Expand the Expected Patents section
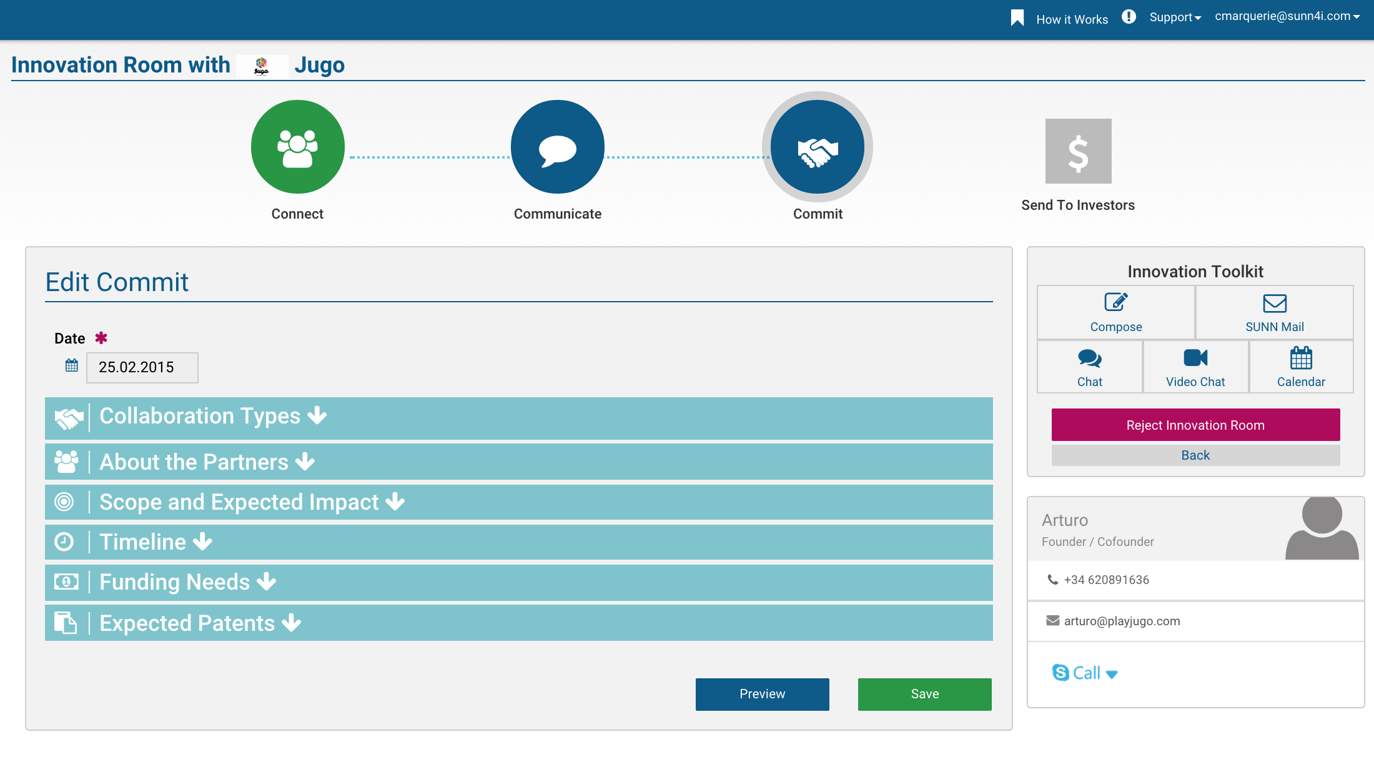The width and height of the screenshot is (1374, 762). [x=519, y=623]
